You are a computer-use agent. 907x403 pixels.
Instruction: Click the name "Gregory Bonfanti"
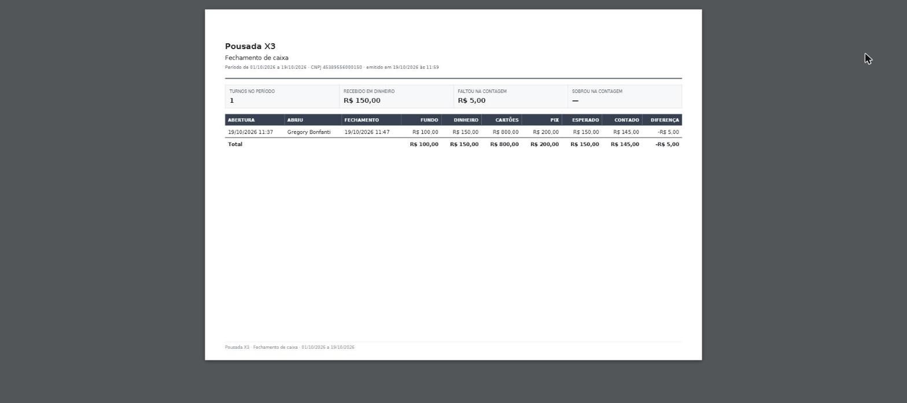pyautogui.click(x=309, y=132)
